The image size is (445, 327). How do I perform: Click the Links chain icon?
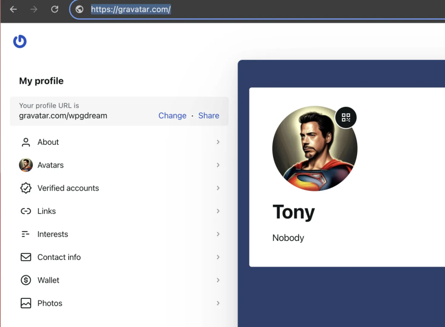point(26,211)
